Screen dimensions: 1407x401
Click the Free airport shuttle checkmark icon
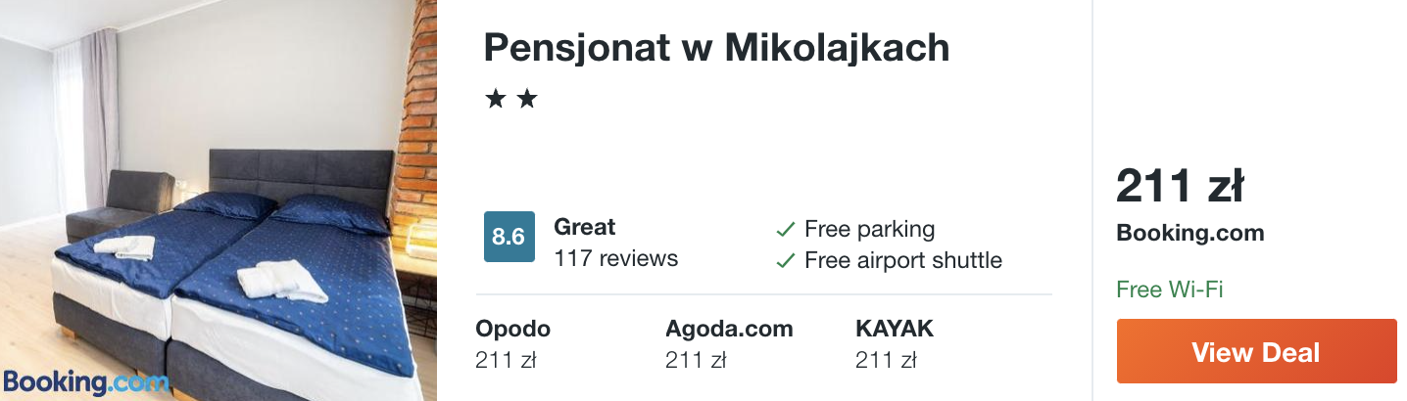point(785,261)
